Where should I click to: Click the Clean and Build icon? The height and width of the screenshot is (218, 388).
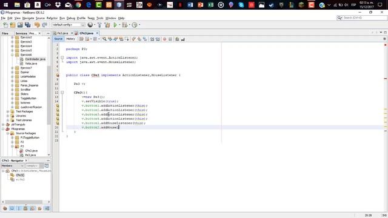(107, 25)
